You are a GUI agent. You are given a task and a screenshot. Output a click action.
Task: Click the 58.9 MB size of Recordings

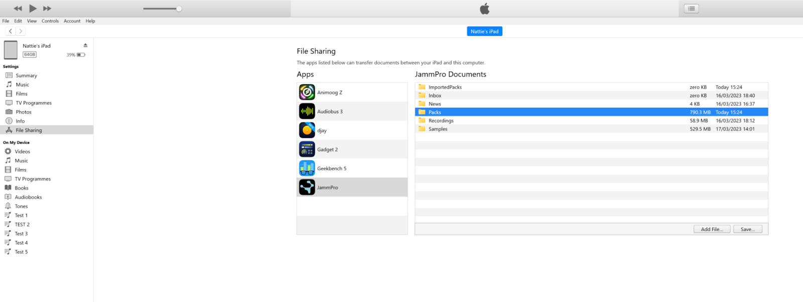(699, 120)
